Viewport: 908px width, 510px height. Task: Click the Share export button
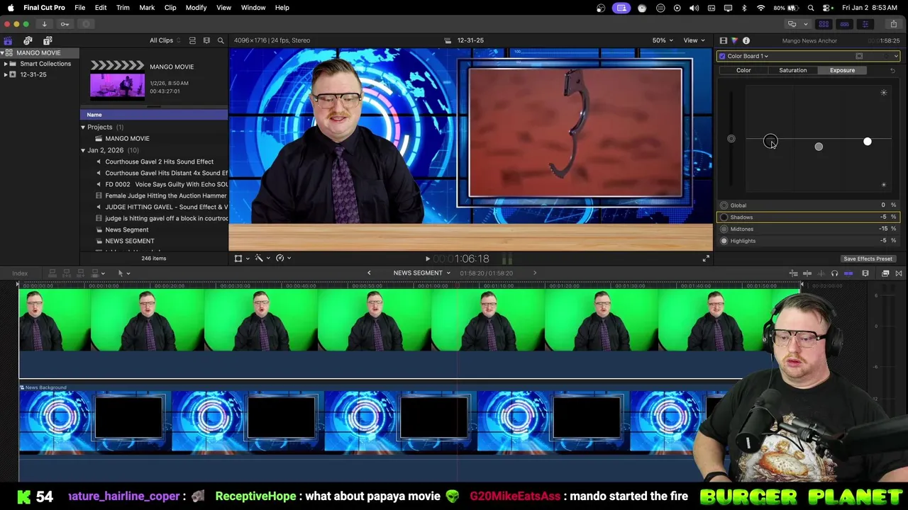893,24
